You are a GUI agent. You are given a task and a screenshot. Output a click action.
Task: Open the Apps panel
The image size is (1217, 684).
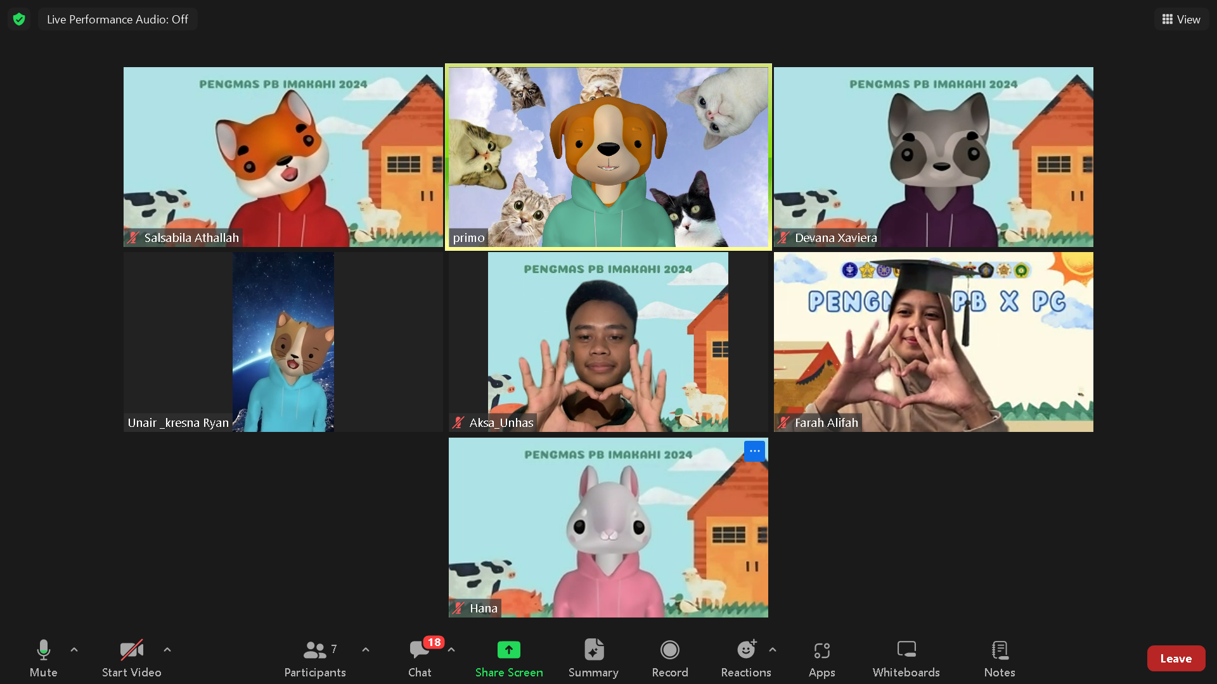point(821,657)
